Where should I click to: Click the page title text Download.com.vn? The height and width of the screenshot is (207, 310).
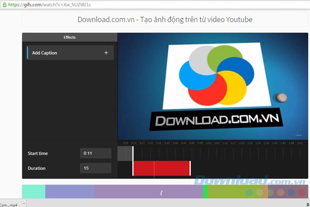[x=165, y=20]
